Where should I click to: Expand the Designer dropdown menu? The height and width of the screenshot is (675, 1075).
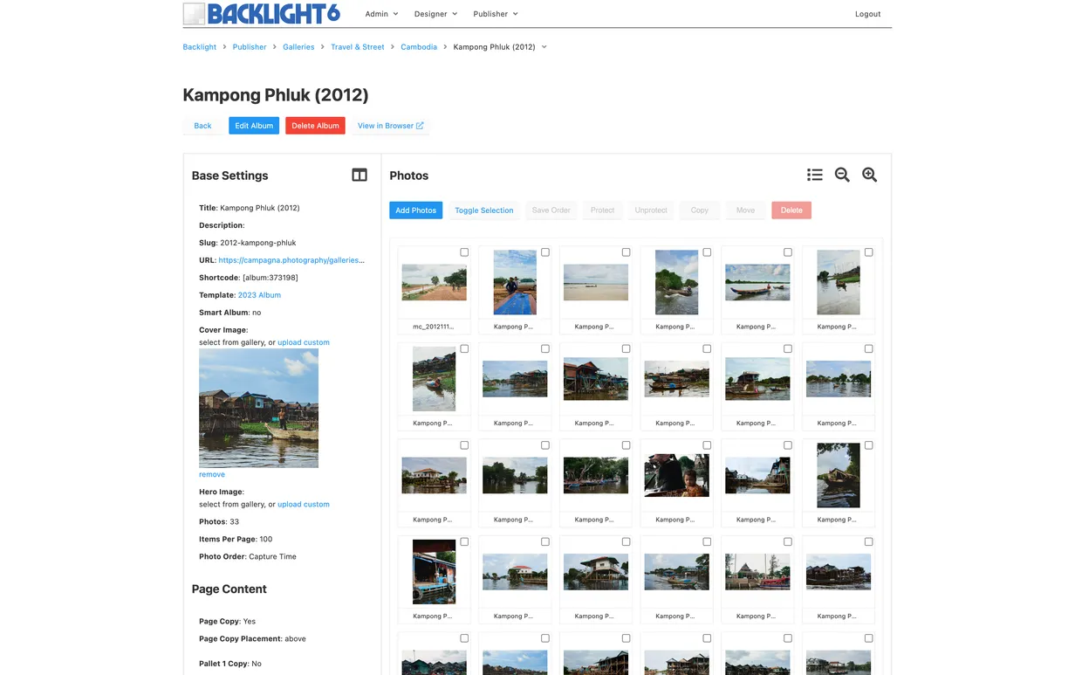tap(435, 14)
